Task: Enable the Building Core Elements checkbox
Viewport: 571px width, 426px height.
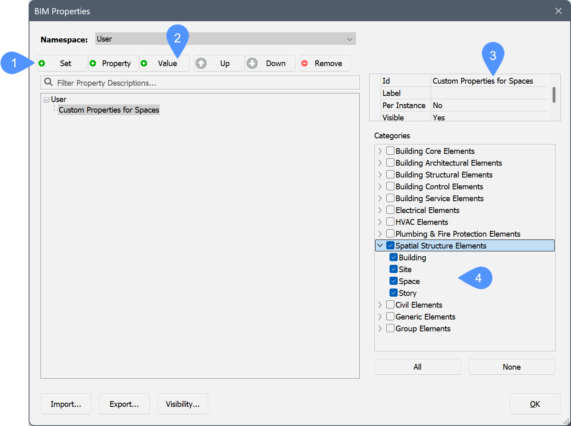Action: pyautogui.click(x=390, y=151)
